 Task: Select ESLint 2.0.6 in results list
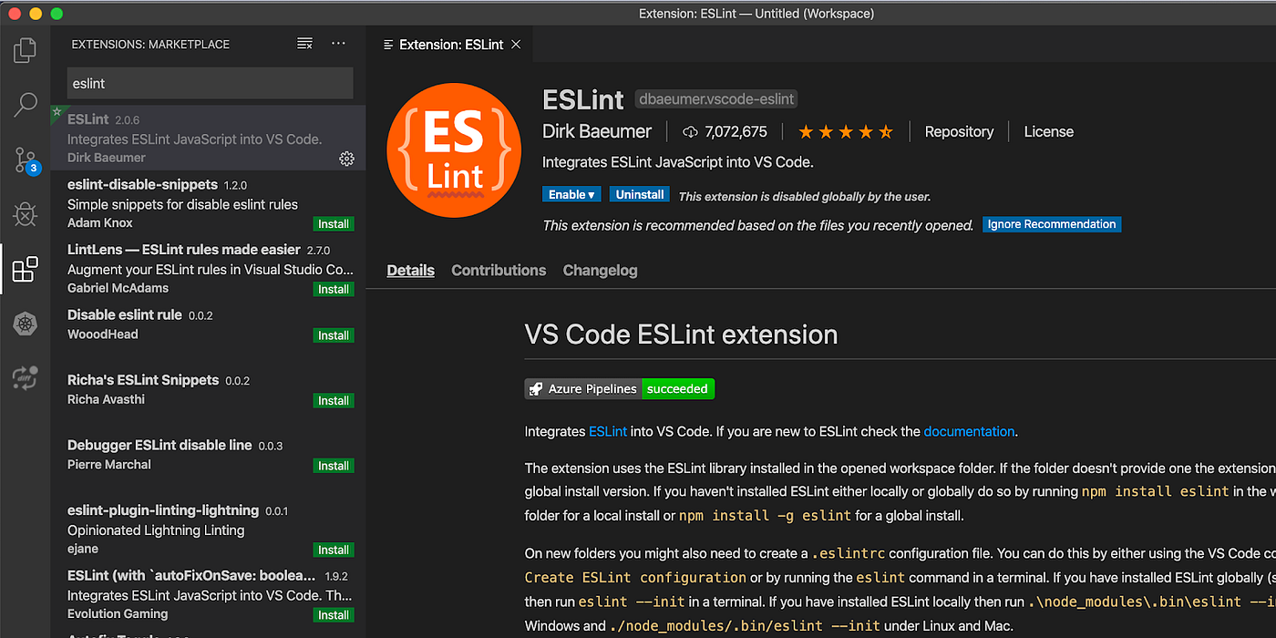click(208, 139)
